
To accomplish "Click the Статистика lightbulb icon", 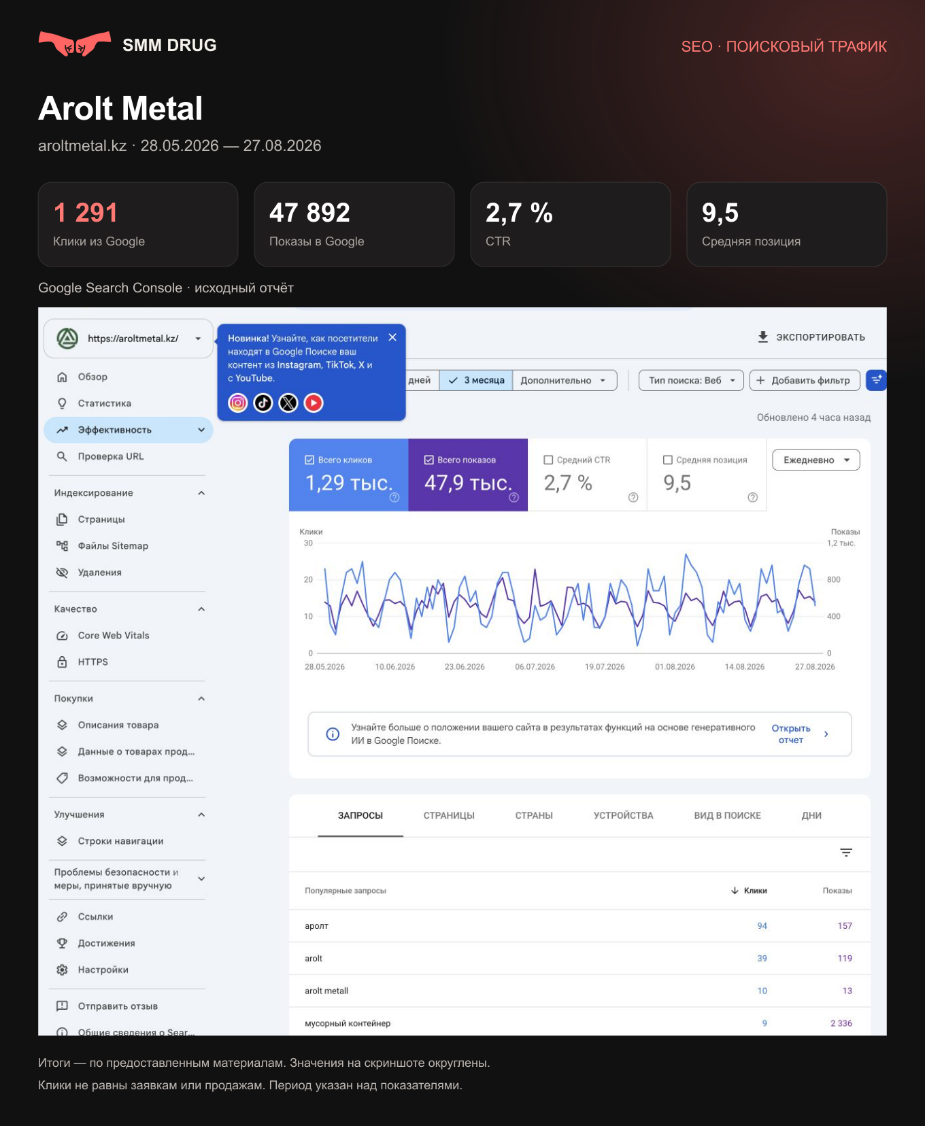I will click(x=62, y=403).
